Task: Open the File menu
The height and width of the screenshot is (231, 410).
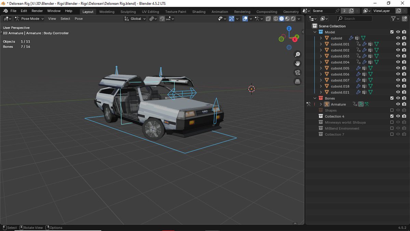Action: (x=13, y=11)
